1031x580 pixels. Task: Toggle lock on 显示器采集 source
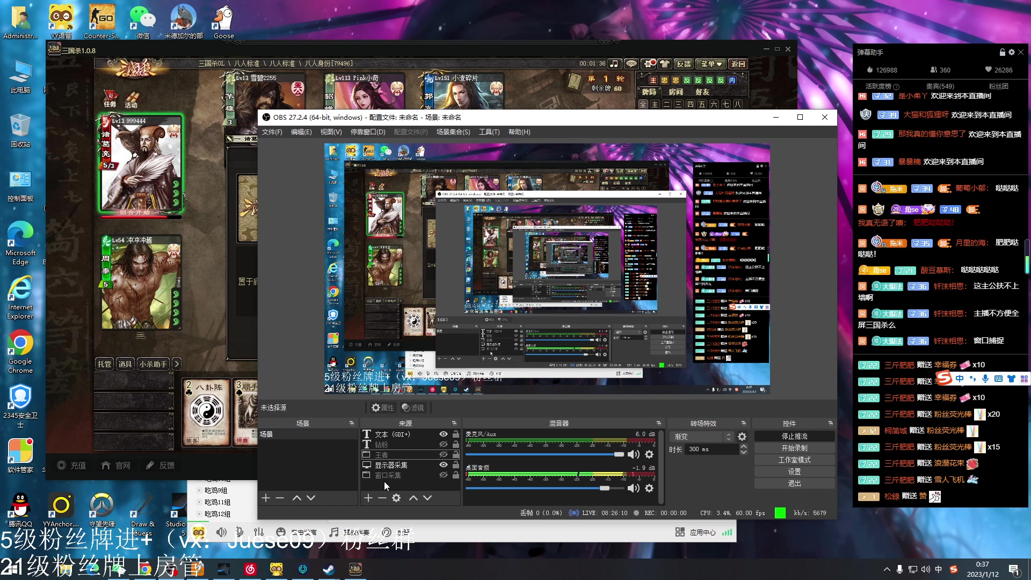pyautogui.click(x=456, y=465)
